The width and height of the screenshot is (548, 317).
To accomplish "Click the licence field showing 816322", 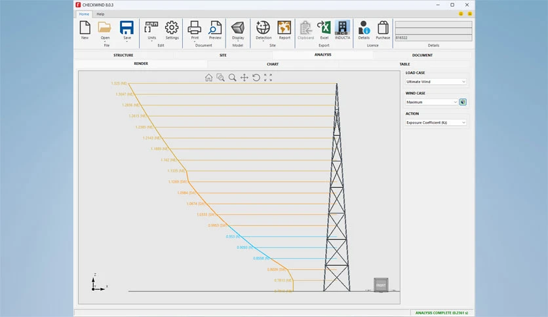I will (433, 38).
